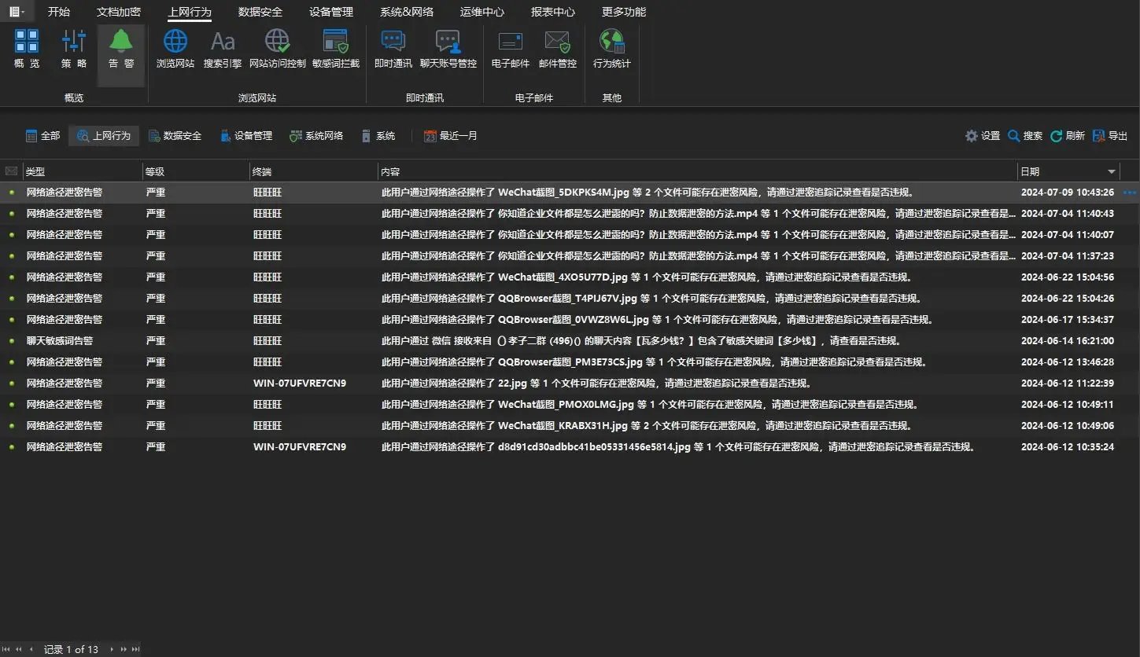Switch to the 设备管理 ribbon tab
The height and width of the screenshot is (657, 1140).
(x=331, y=12)
